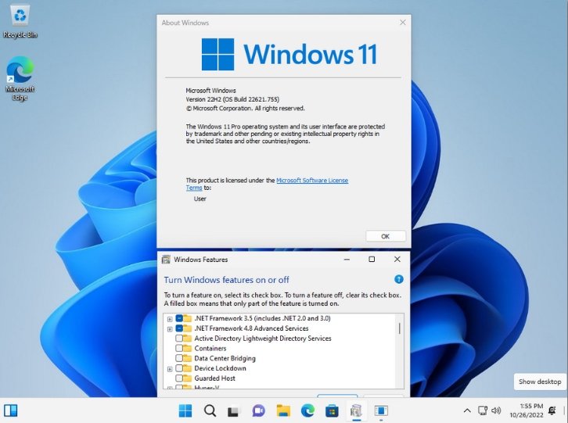Toggle .NET Framework 4.8 Advanced Services checkbox

(179, 328)
